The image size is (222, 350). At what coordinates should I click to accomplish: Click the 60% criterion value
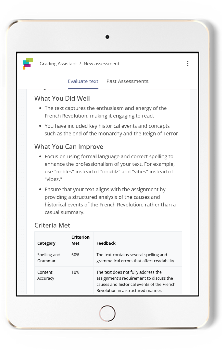tap(75, 255)
